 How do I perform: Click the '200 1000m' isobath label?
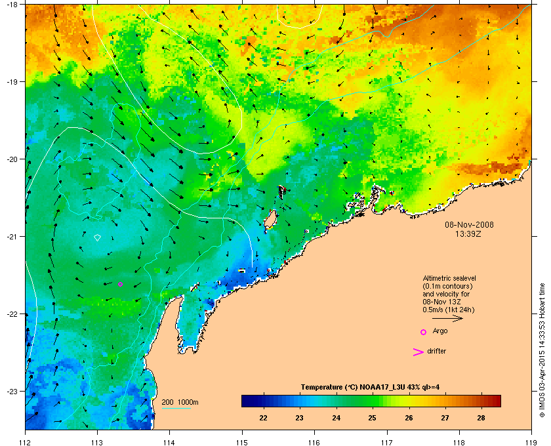click(x=180, y=403)
